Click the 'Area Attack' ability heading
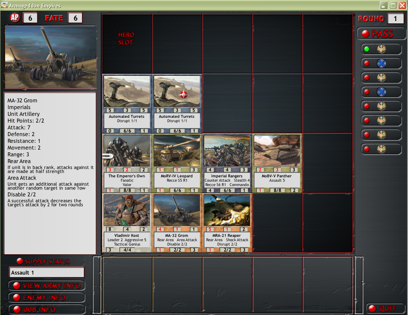 pos(22,178)
